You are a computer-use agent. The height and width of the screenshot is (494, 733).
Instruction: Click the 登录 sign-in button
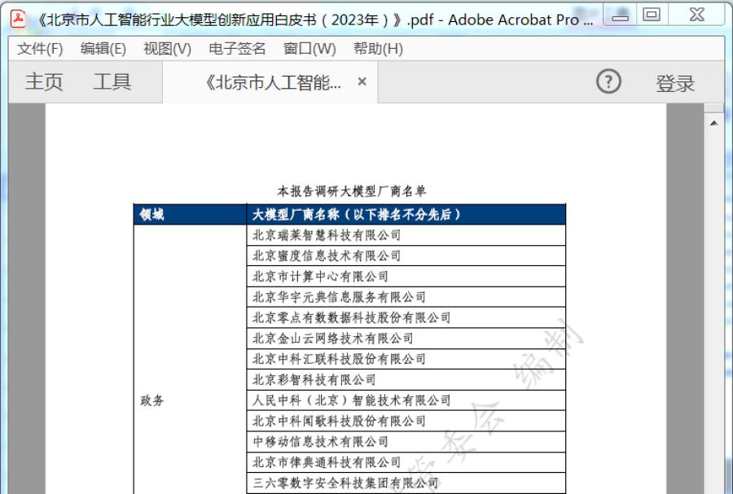675,83
